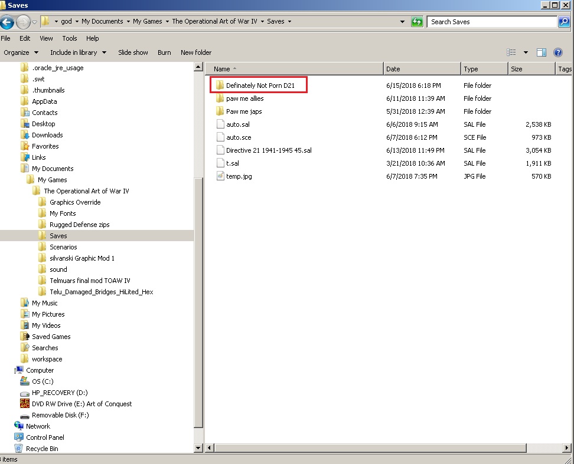The height and width of the screenshot is (464, 574).
Task: Click the New folder button
Action: pyautogui.click(x=196, y=52)
